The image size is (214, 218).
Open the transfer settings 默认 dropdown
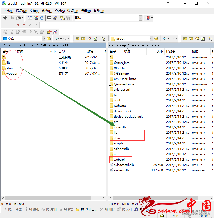[140, 18]
